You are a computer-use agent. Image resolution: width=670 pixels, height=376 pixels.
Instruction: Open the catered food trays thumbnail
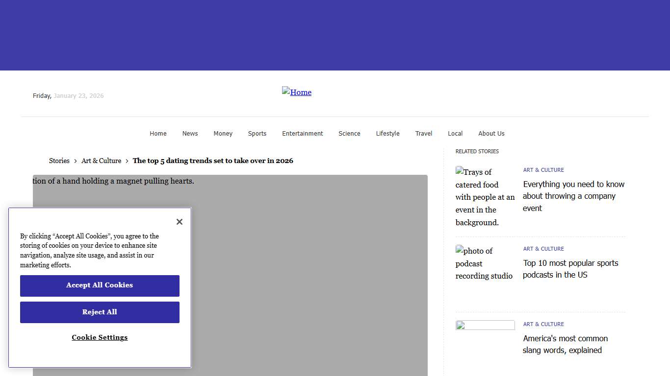pyautogui.click(x=485, y=197)
